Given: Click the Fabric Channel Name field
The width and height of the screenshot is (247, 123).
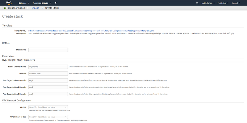Looking at the screenshot, I should [x=48, y=67].
